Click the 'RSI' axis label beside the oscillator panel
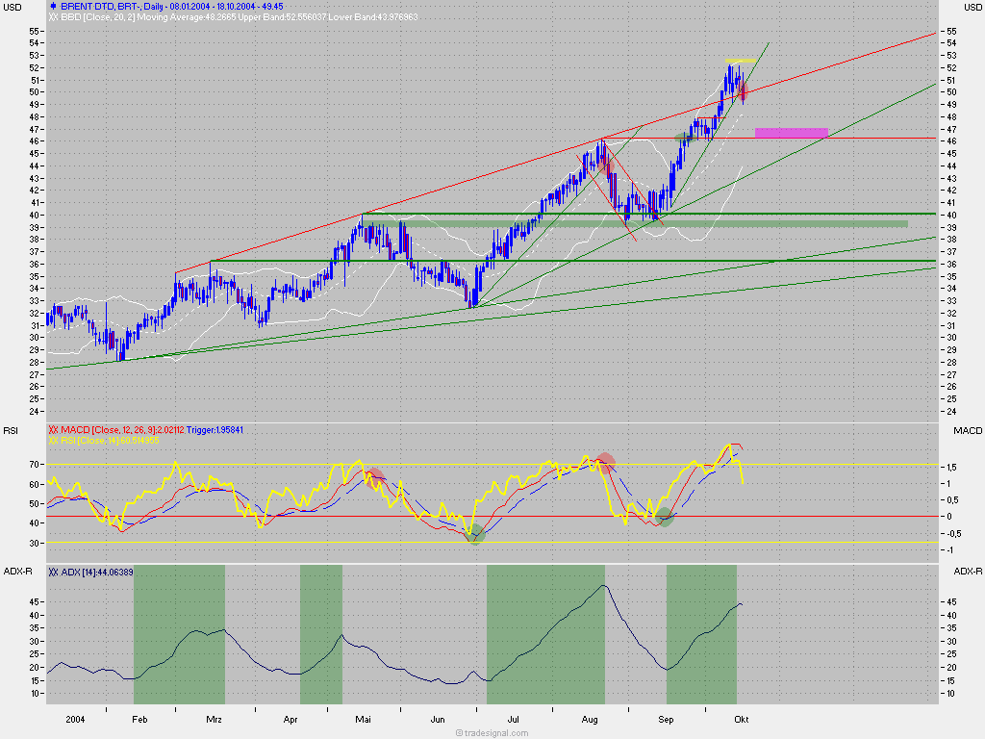 click(11, 430)
